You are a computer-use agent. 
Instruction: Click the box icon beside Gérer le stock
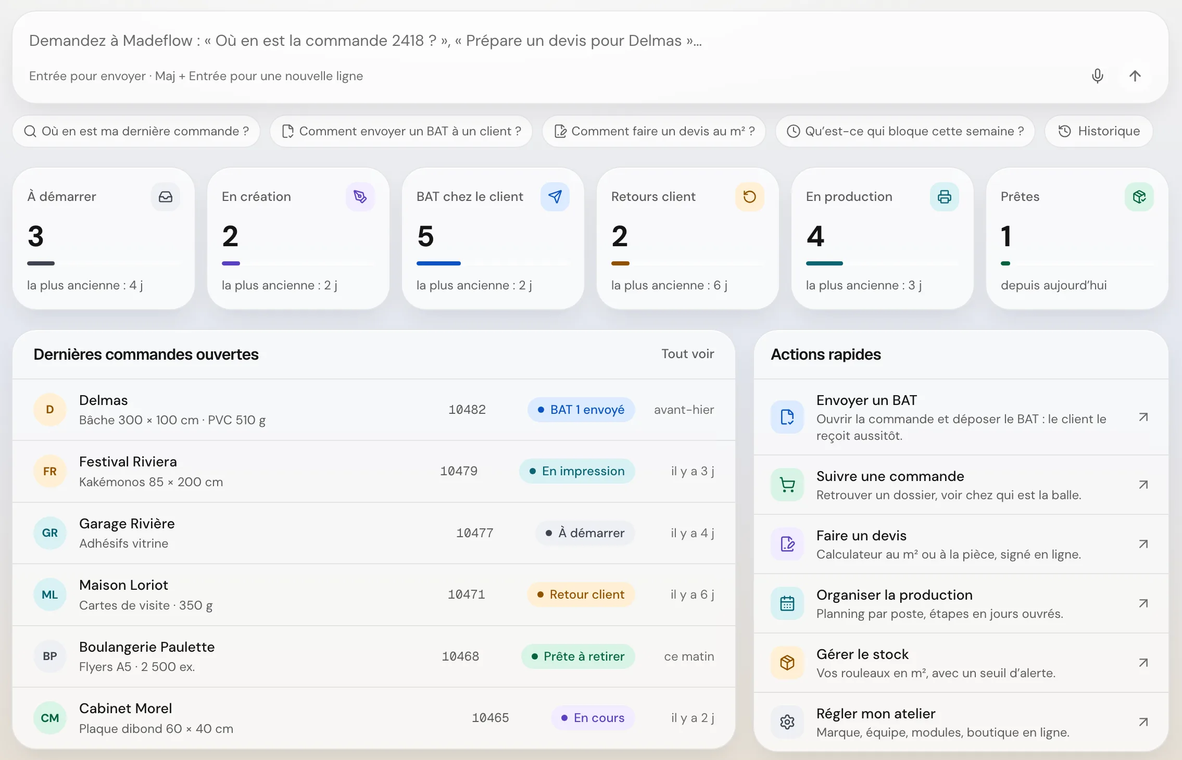[787, 663]
